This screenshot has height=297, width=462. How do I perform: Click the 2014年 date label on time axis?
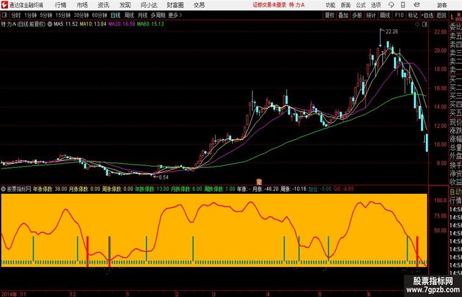tap(9, 294)
